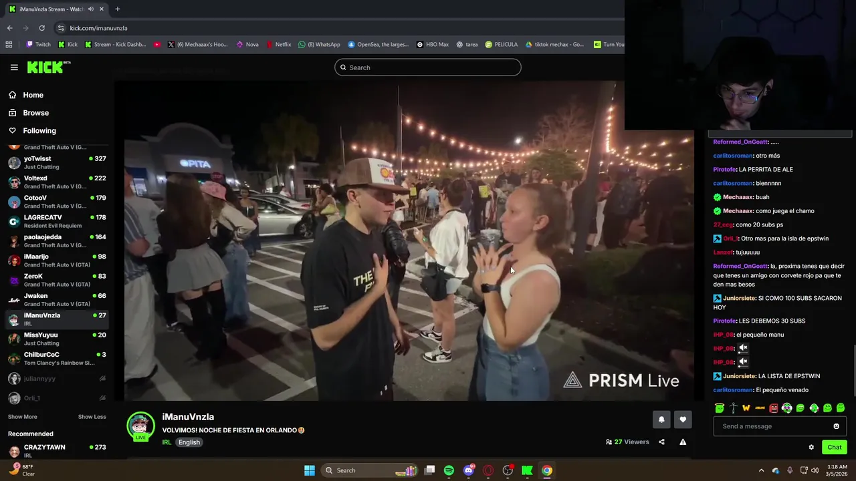Click the IRL category link under title
Viewport: 856px width, 481px height.
[x=167, y=442]
